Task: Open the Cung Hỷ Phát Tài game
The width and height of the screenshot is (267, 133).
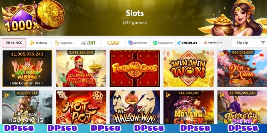Action: tap(81, 68)
